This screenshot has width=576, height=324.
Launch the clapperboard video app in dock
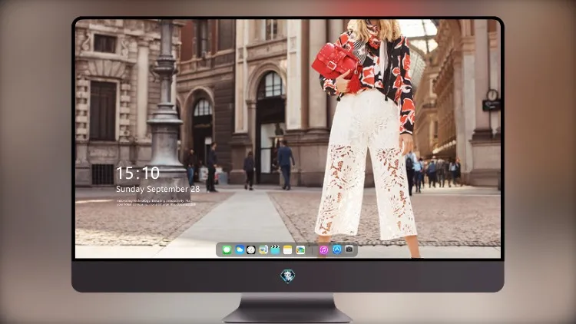[x=275, y=250]
